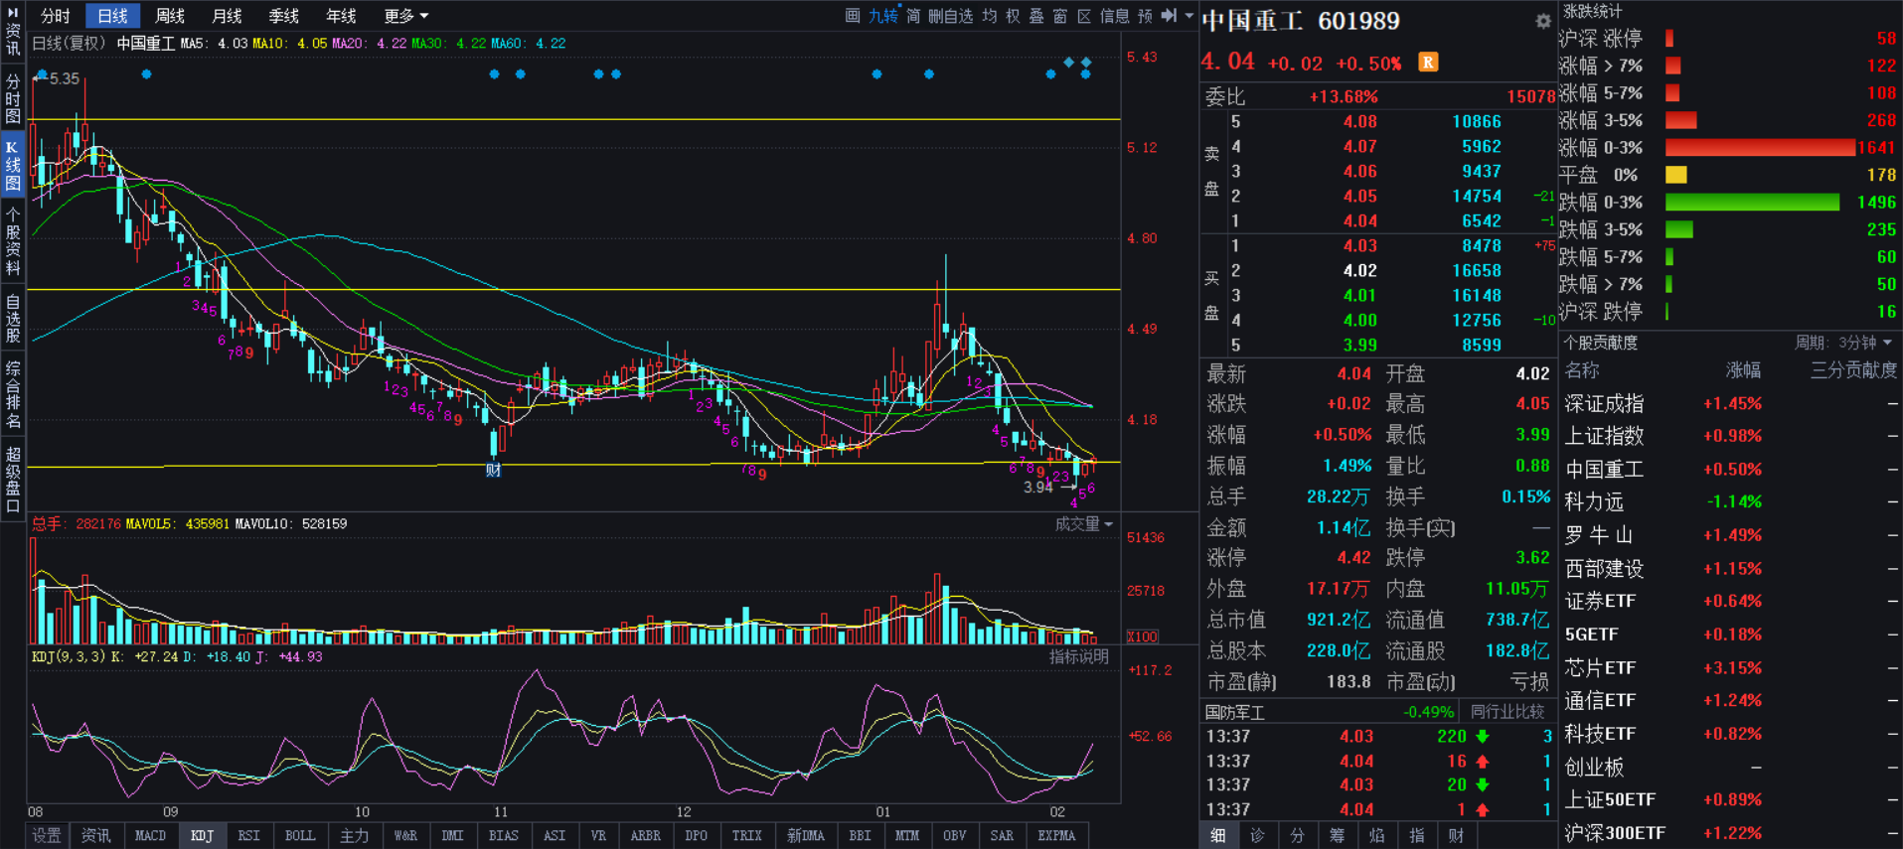Toggle the 九转 nine-turn indicator
The height and width of the screenshot is (849, 1903).
pos(882,16)
